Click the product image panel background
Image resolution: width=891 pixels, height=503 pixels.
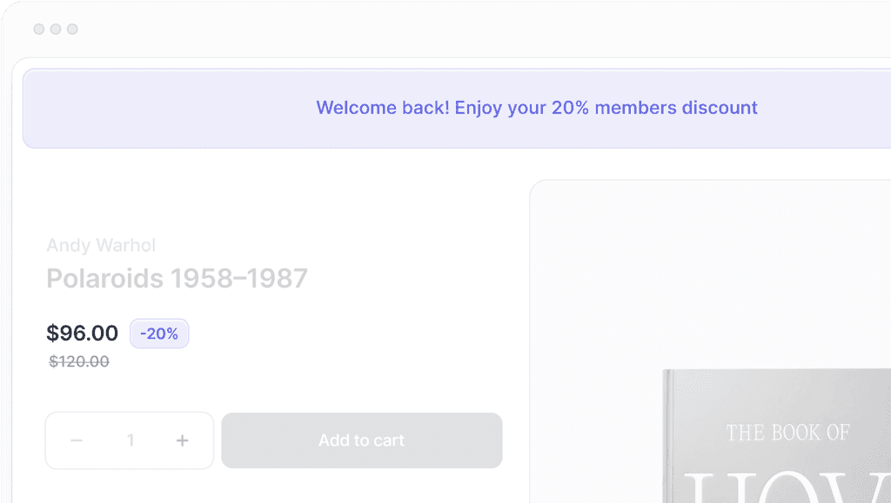pyautogui.click(x=609, y=261)
